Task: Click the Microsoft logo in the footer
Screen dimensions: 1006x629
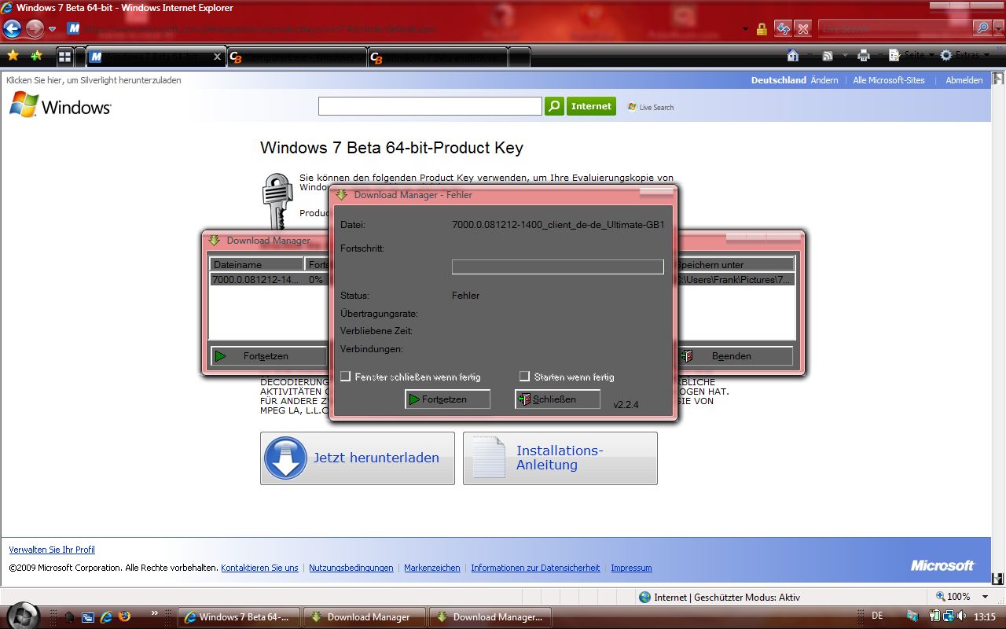Action: click(942, 565)
